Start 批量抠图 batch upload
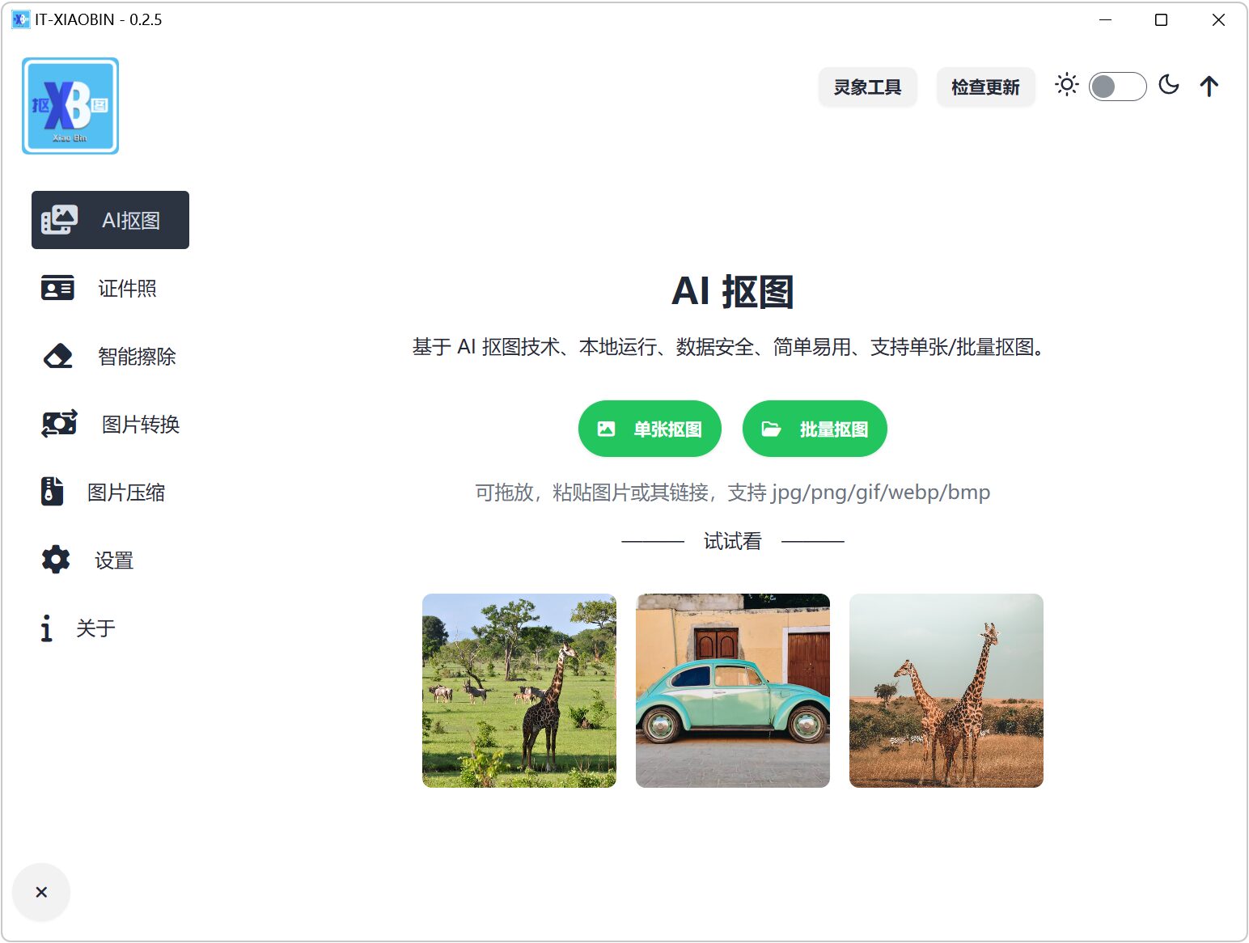The height and width of the screenshot is (943, 1249). pyautogui.click(x=815, y=429)
